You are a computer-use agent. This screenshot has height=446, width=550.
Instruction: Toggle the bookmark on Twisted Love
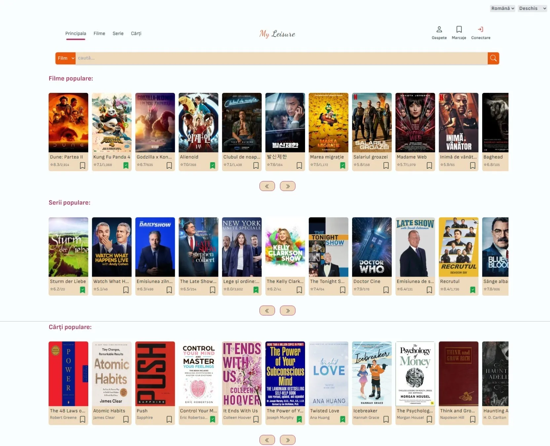click(x=343, y=419)
